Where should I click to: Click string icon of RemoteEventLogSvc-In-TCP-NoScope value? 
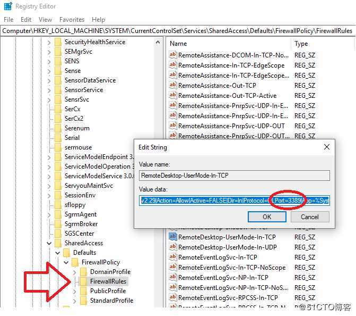[x=172, y=267]
